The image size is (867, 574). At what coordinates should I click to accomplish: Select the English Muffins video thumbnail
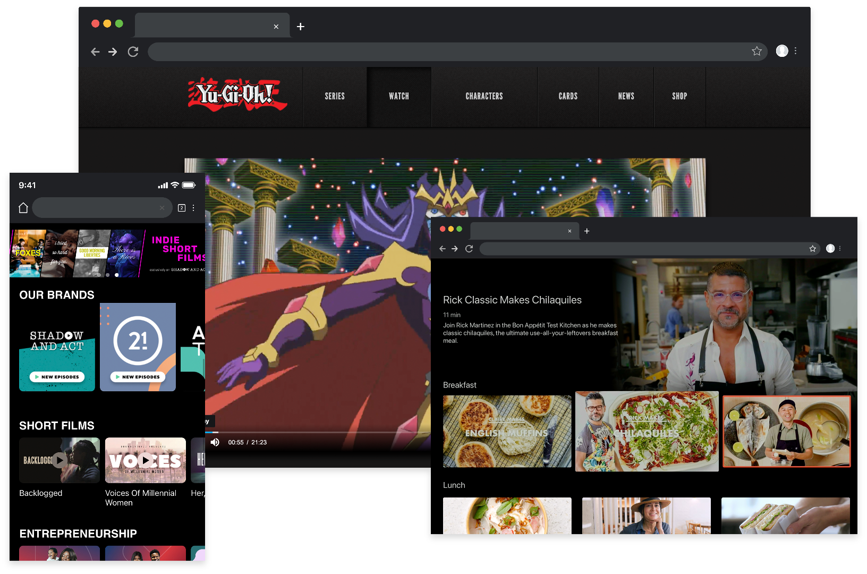click(507, 432)
